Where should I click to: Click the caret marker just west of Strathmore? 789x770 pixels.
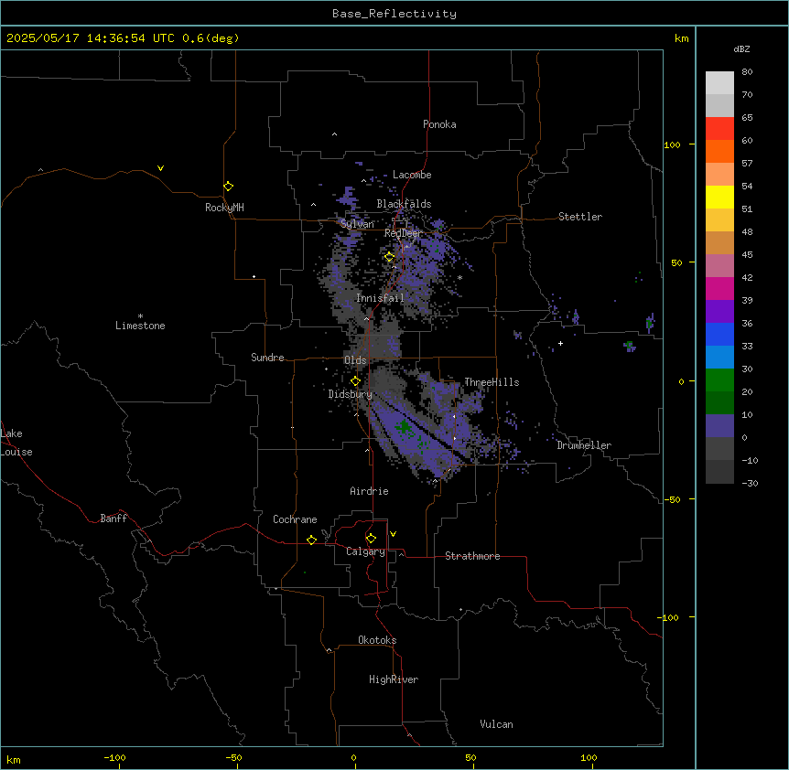(x=402, y=554)
